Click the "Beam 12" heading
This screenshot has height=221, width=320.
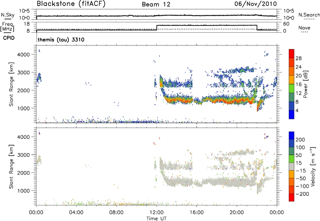click(x=156, y=4)
